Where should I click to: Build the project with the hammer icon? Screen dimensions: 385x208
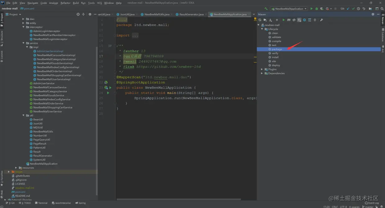coord(266,9)
